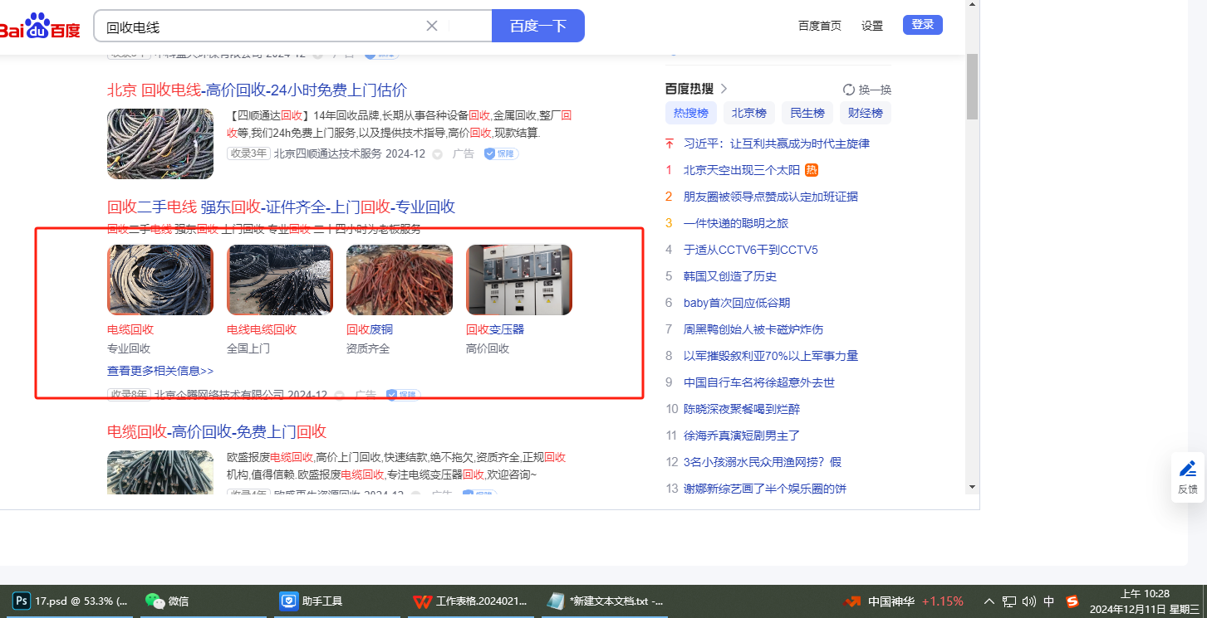Open hot topic 以军摧毁叙利亚70%以上军事力量
The height and width of the screenshot is (618, 1207).
[x=771, y=356]
